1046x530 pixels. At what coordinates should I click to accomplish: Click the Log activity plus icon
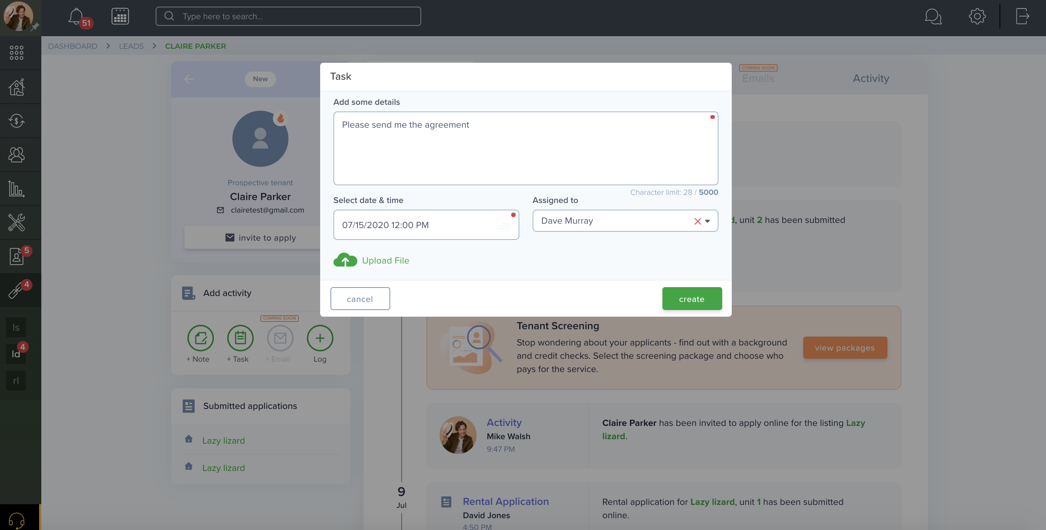320,338
